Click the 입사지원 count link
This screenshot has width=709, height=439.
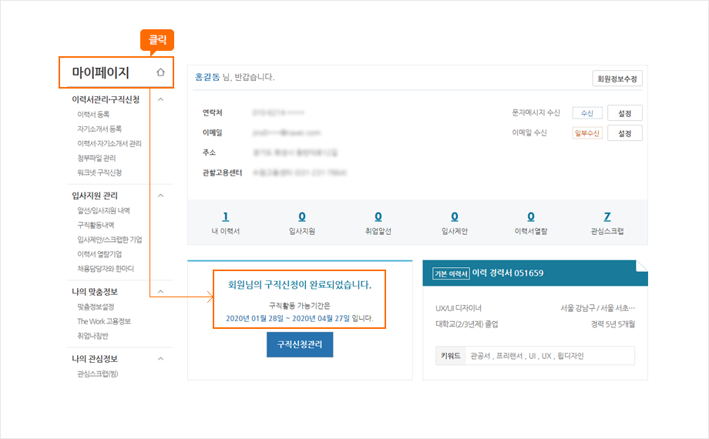[x=301, y=217]
